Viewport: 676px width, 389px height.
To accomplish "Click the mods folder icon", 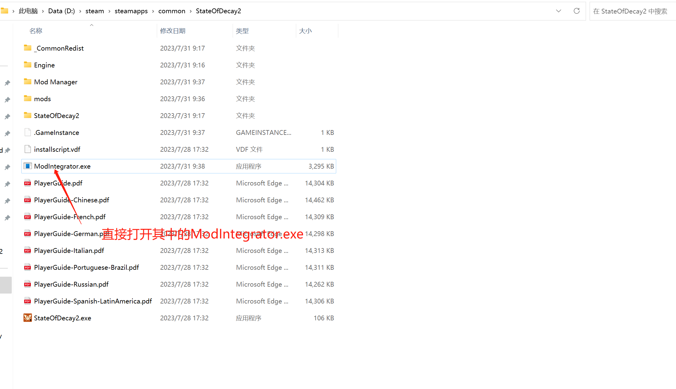I will pos(28,99).
